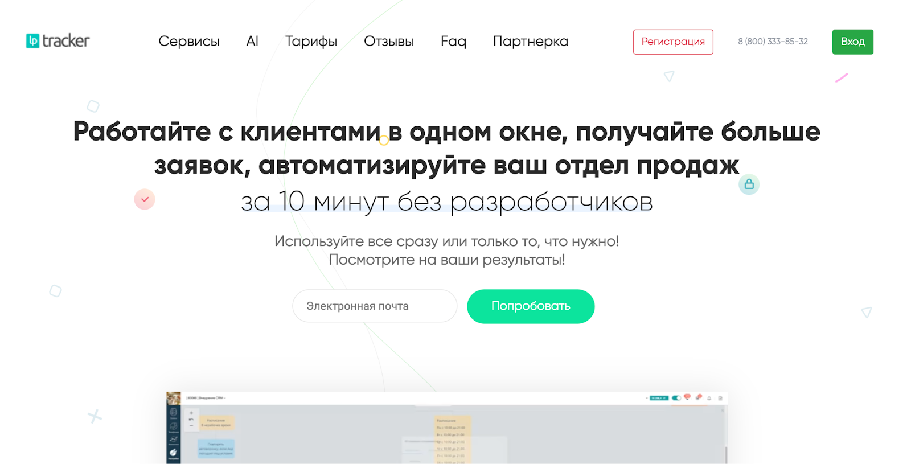Click the document icon in the preview header
911x464 pixels.
pyautogui.click(x=720, y=398)
